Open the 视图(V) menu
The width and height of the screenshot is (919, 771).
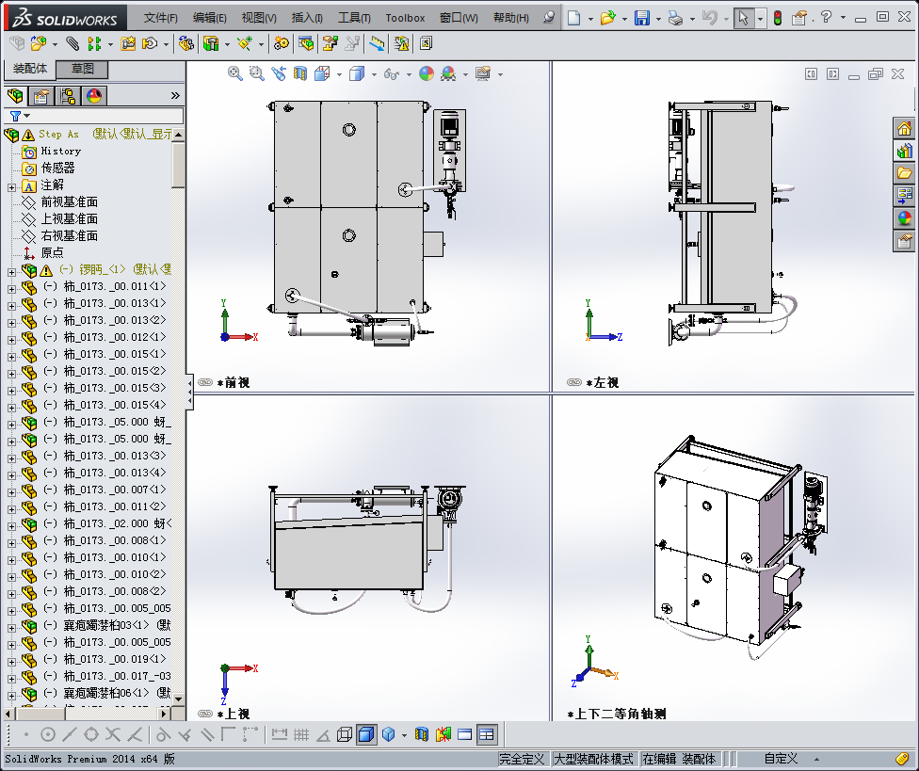[259, 18]
